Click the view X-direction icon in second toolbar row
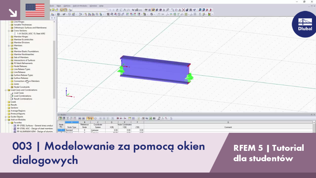 pos(127,14)
